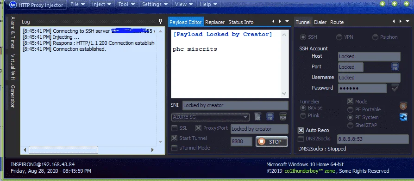Open the Generator side tab
The width and height of the screenshot is (414, 181).
point(13,97)
